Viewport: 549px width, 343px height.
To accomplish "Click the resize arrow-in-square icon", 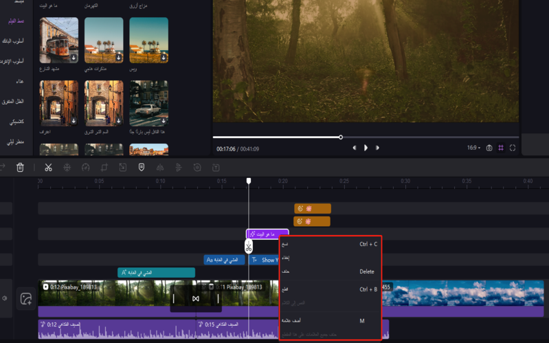I will [122, 168].
